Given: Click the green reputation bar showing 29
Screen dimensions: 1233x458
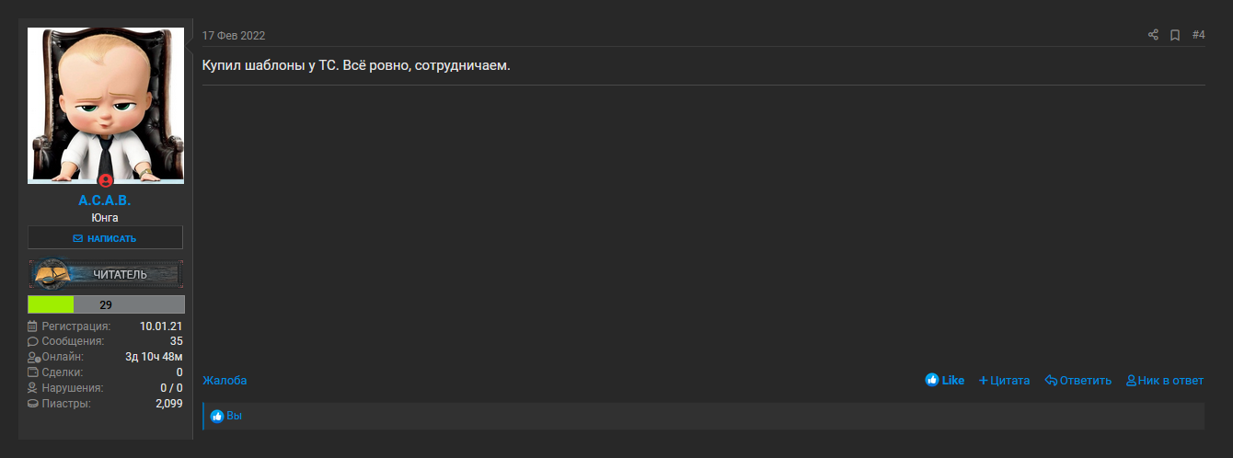Looking at the screenshot, I should coord(106,304).
